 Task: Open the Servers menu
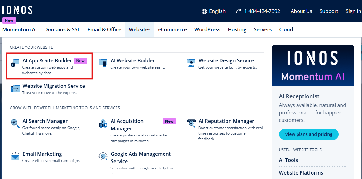263,30
